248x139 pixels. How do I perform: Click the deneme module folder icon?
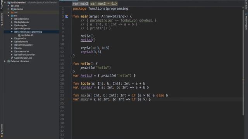(12, 9)
